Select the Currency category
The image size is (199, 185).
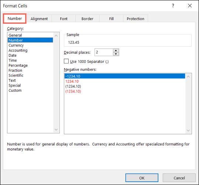[x=30, y=45]
